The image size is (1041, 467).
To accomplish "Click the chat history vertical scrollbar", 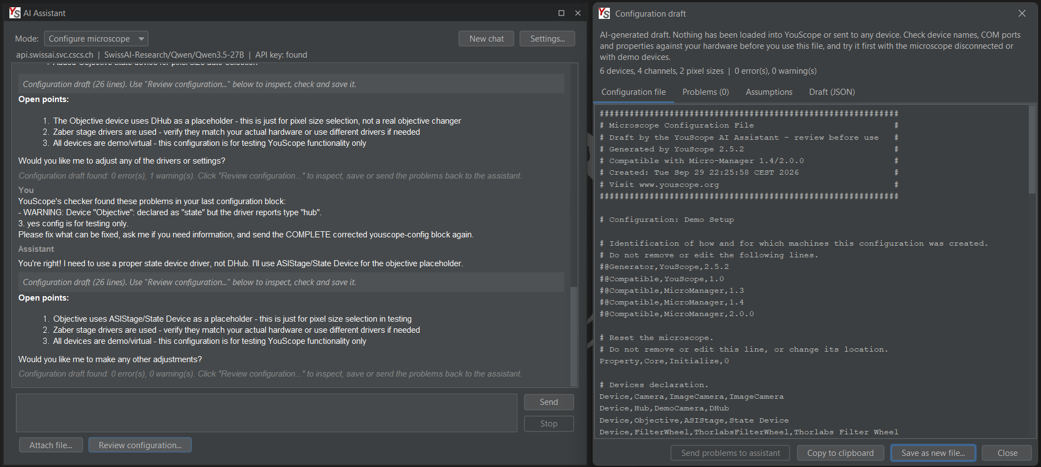I will click(574, 336).
